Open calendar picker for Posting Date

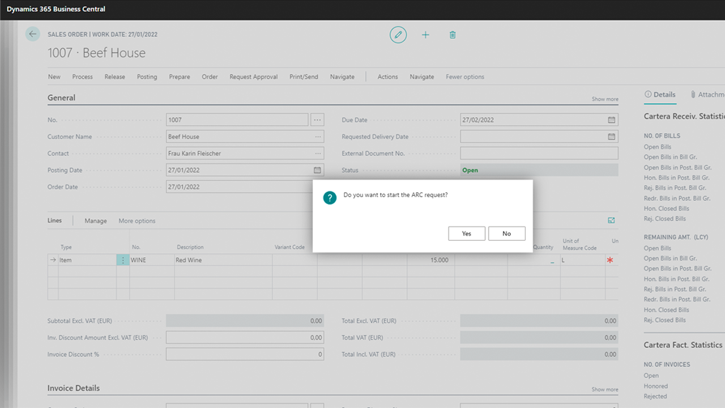[317, 170]
